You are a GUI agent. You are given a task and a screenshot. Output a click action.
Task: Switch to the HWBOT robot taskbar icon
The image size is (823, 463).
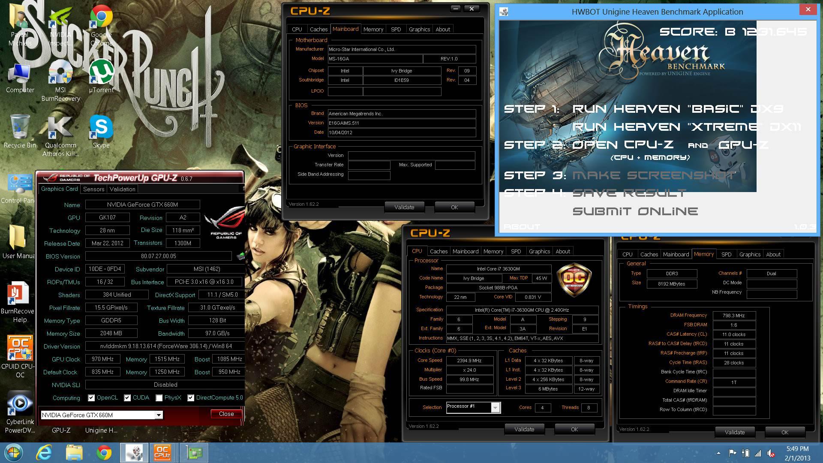(134, 453)
